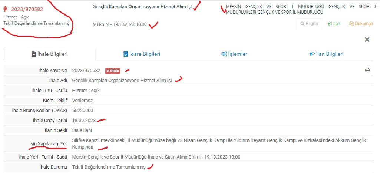Click the Silifke Kapızlı mevkiindeki location text
Image resolution: width=380 pixels, height=173 pixels.
point(219,143)
